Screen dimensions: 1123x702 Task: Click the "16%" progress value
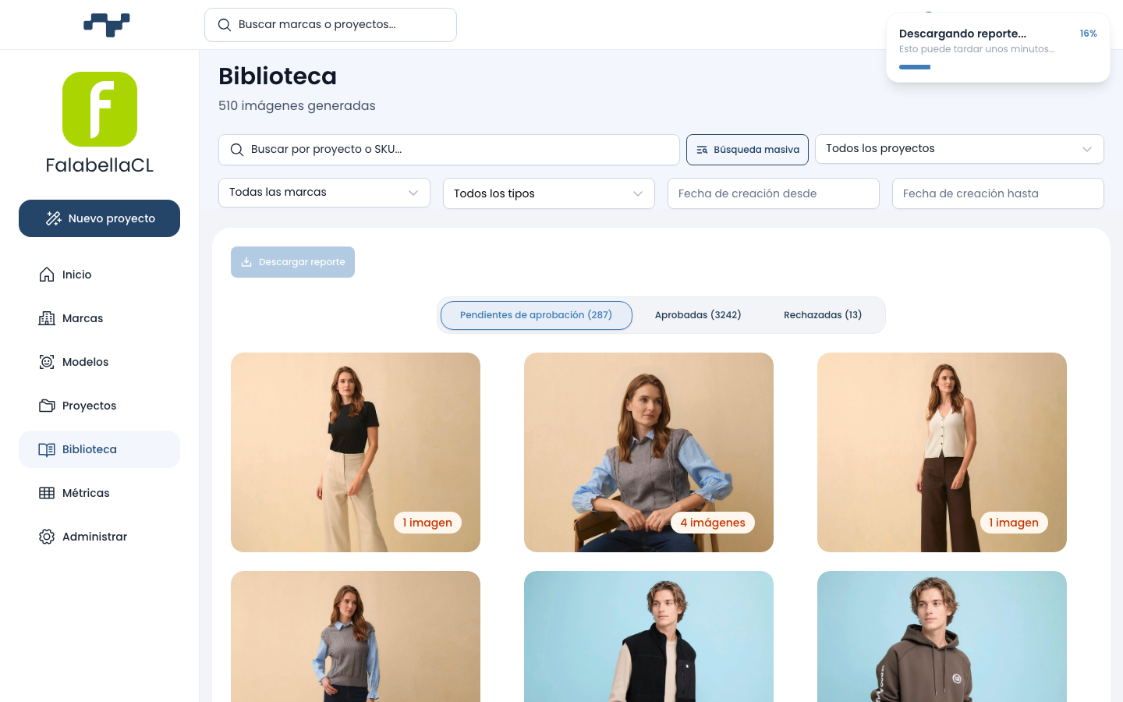tap(1089, 34)
